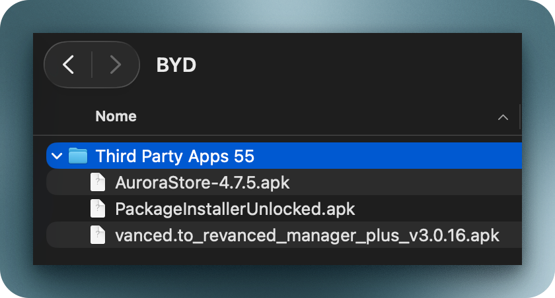Toggle sort order using the header caret
This screenshot has width=555, height=298.
503,117
